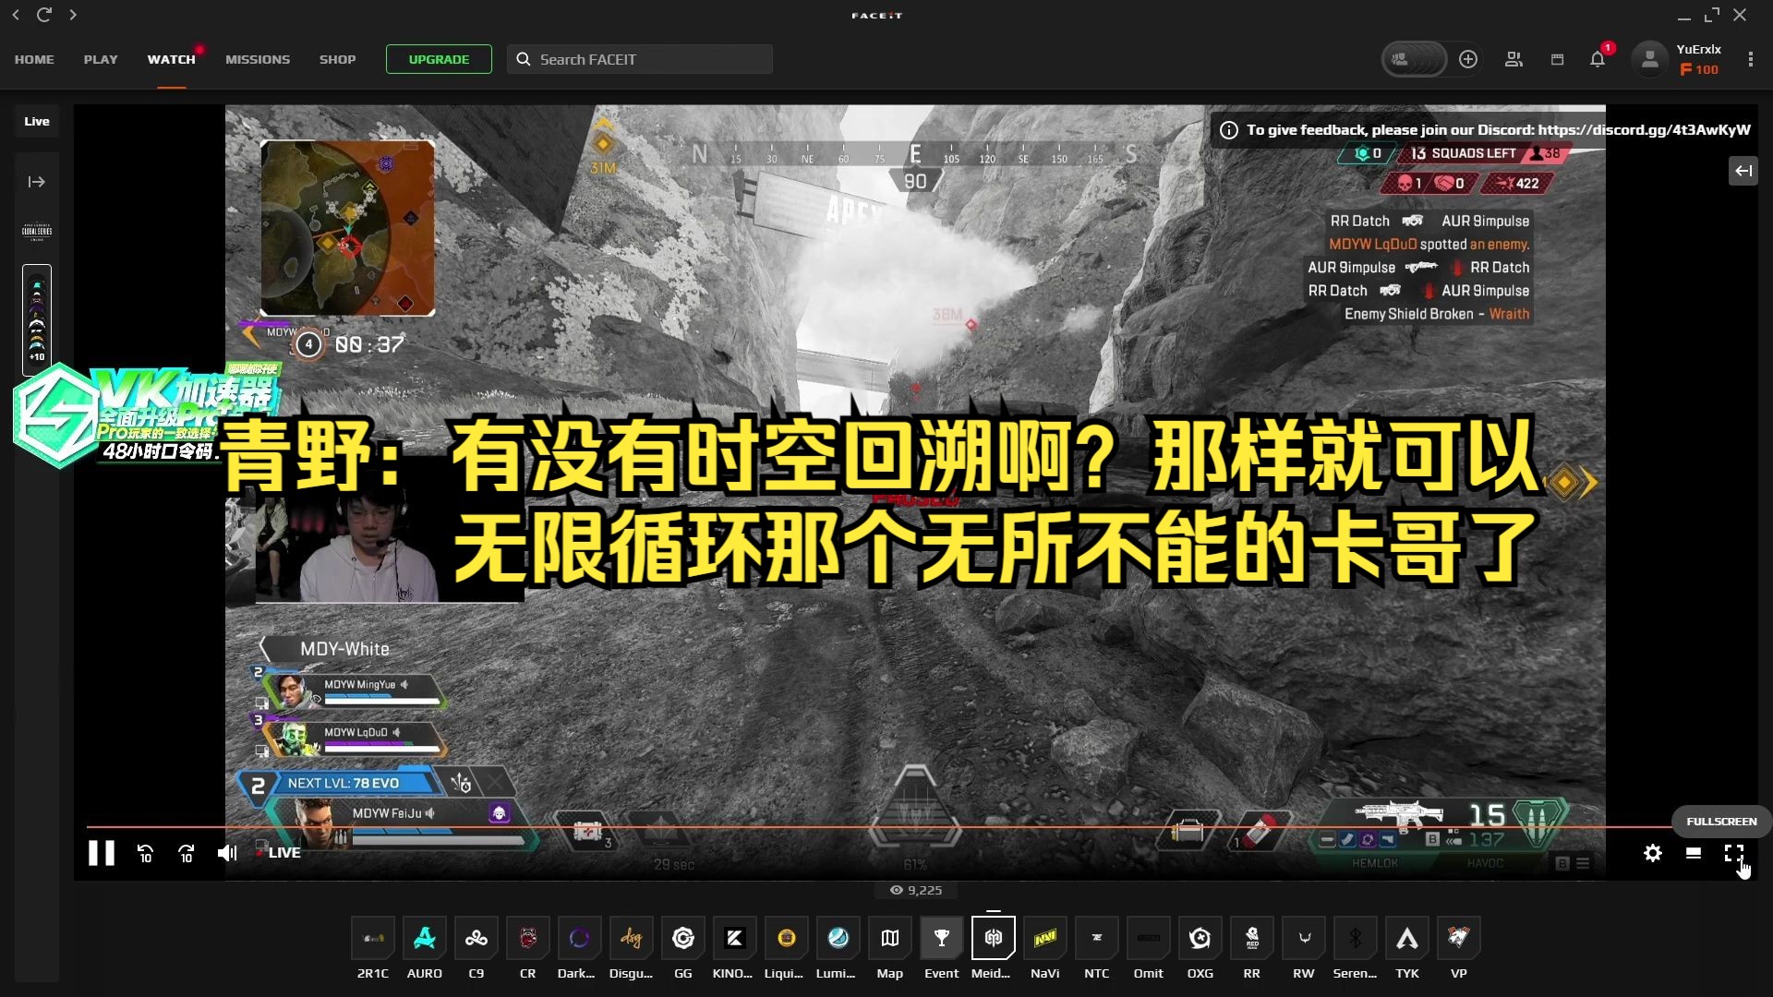Click the Discord feedback notice

pos(1486,130)
